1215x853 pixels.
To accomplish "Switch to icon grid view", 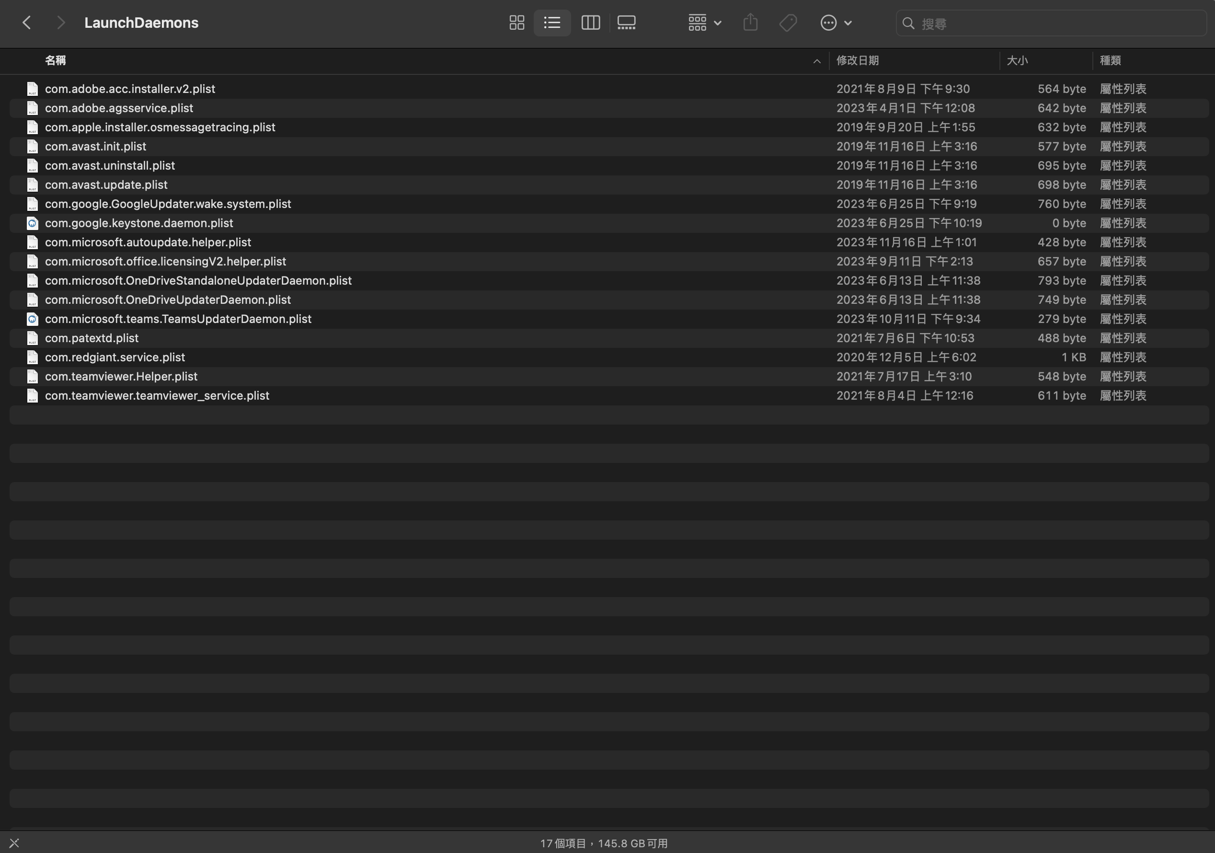I will point(516,23).
